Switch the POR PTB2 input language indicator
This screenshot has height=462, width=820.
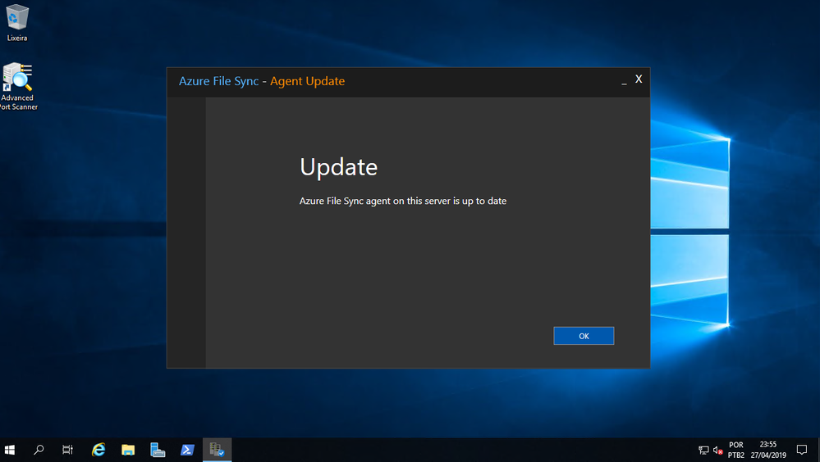tap(735, 450)
